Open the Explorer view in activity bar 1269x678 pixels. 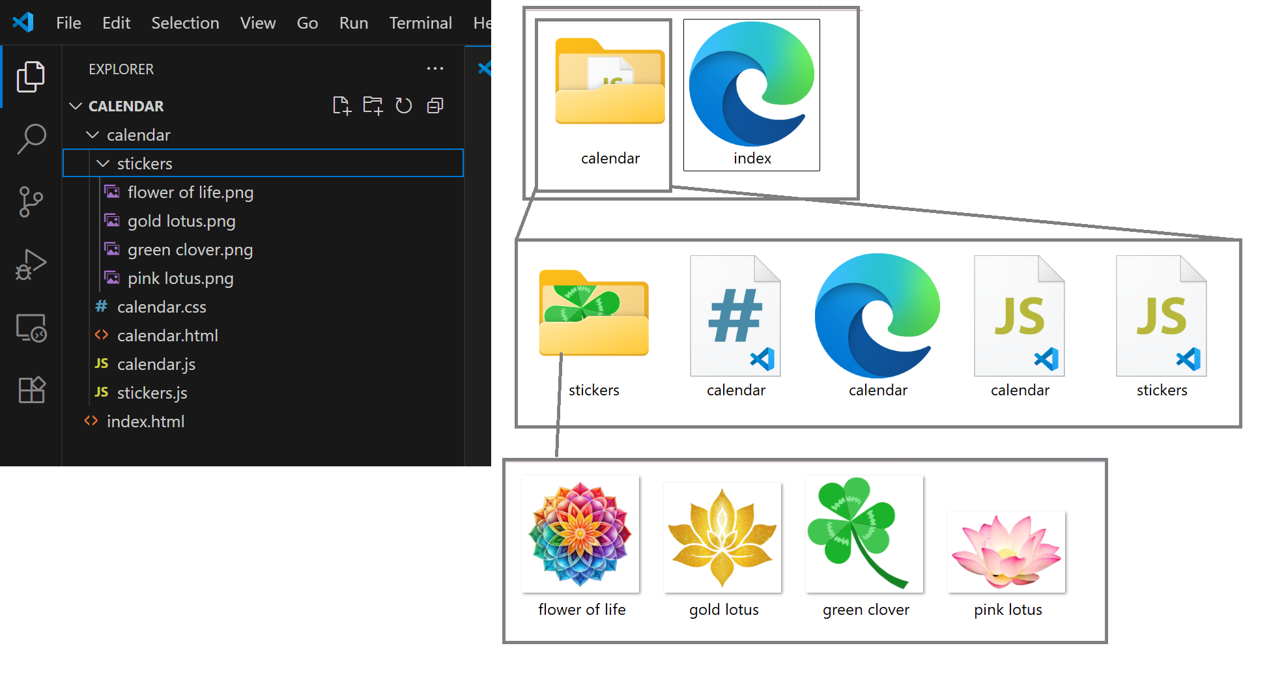tap(31, 77)
